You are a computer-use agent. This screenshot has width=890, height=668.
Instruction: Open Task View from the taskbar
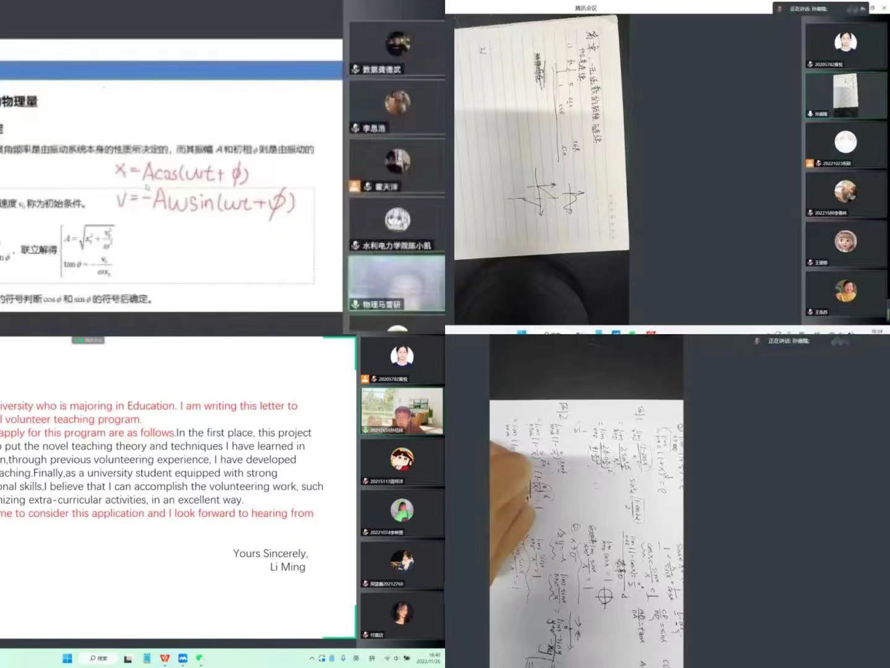128,659
